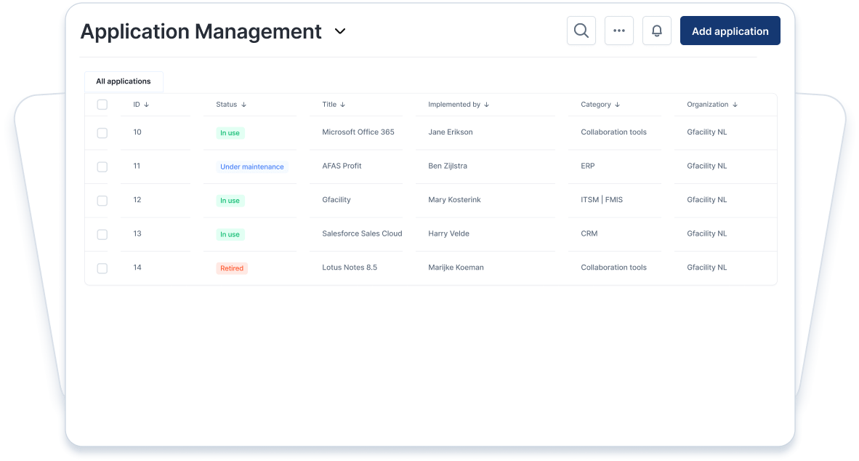Open the Gfacility application row
Image resolution: width=859 pixels, height=461 pixels.
[336, 200]
